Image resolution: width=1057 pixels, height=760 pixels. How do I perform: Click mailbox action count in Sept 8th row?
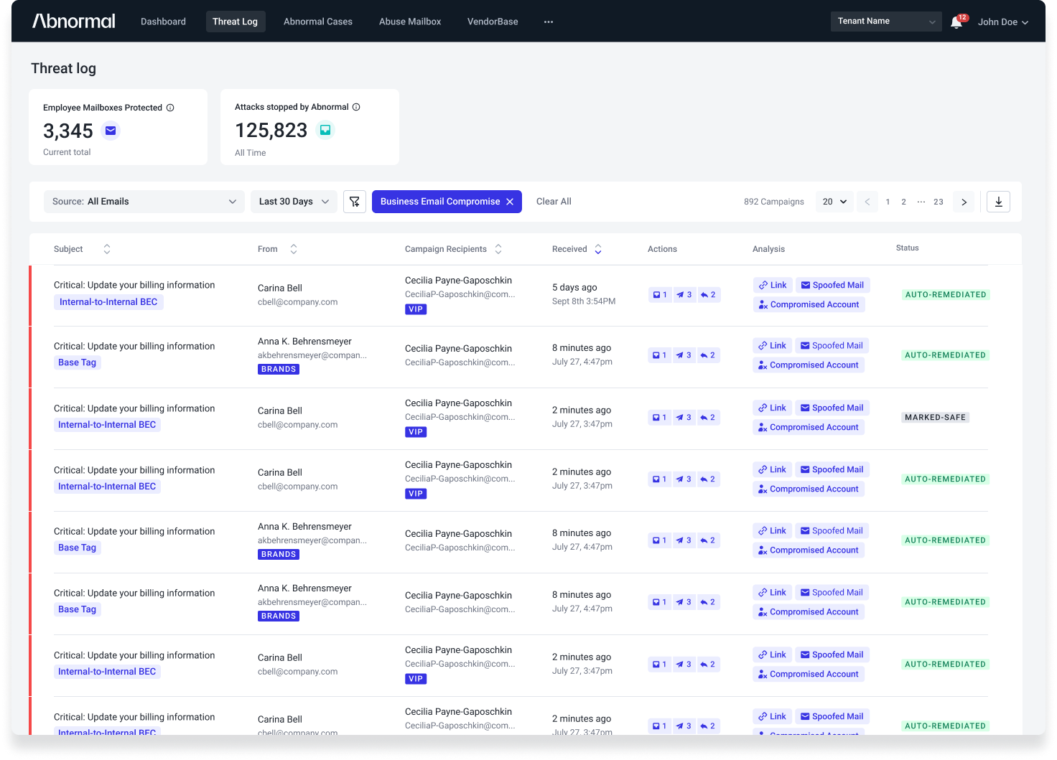(660, 295)
